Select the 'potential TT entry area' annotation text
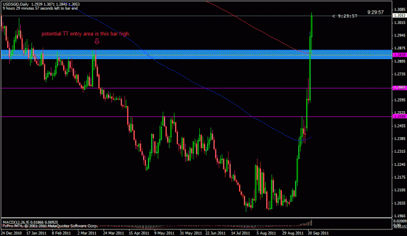 coord(86,34)
